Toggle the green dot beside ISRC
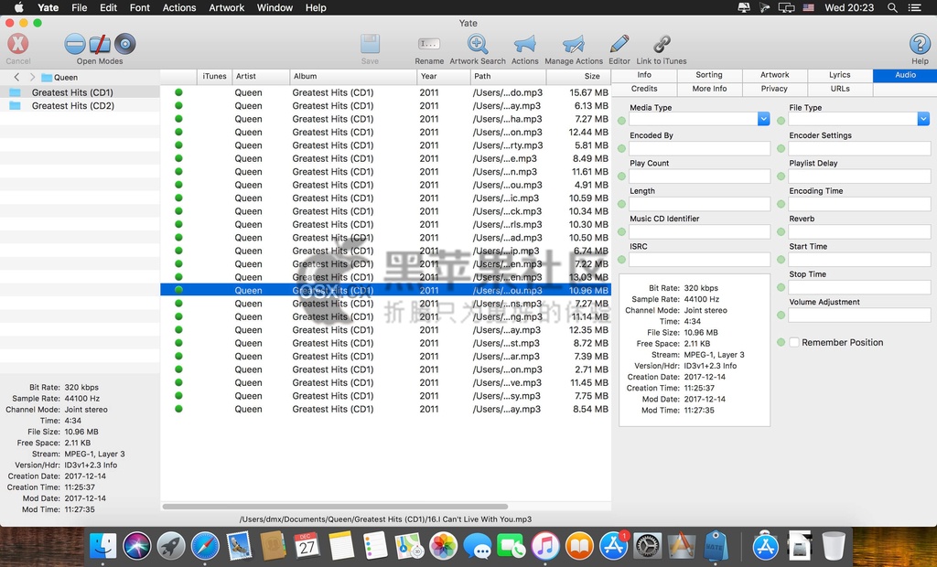The width and height of the screenshot is (937, 567). click(621, 260)
